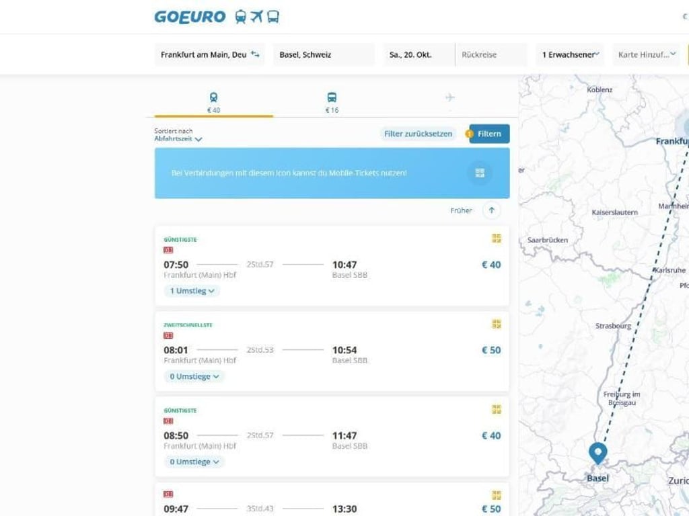Click Freiburg im Breisgau map label
This screenshot has height=516, width=689.
pos(622,398)
